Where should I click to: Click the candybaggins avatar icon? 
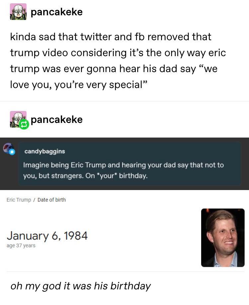click(x=9, y=149)
